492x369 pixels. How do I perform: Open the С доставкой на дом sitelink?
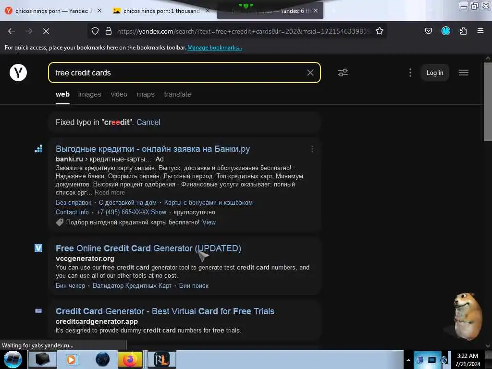(127, 202)
